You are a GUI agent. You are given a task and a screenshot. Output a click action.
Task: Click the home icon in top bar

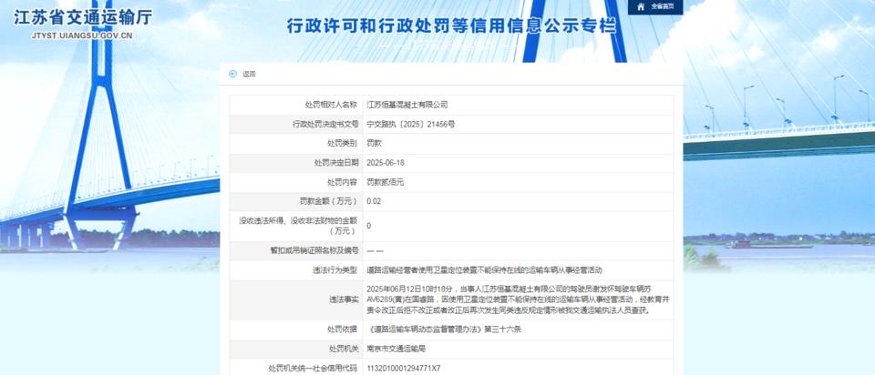point(641,6)
